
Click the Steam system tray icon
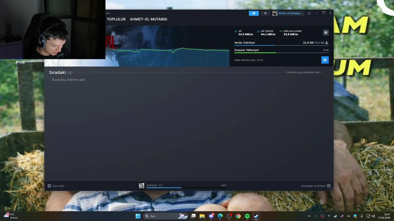pos(335,216)
